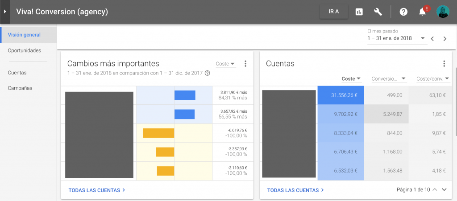Go to next date period
The height and width of the screenshot is (201, 457).
[x=445, y=39]
